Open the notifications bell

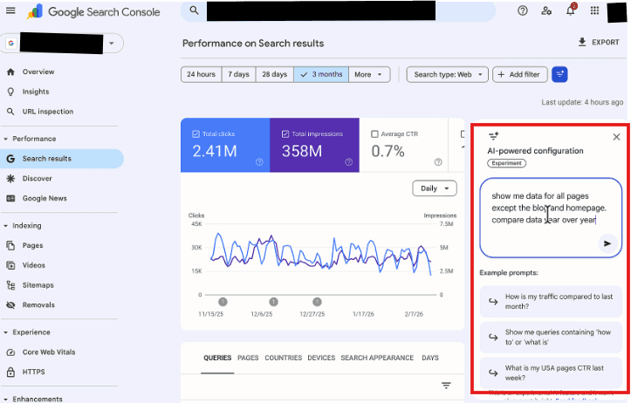(x=571, y=10)
